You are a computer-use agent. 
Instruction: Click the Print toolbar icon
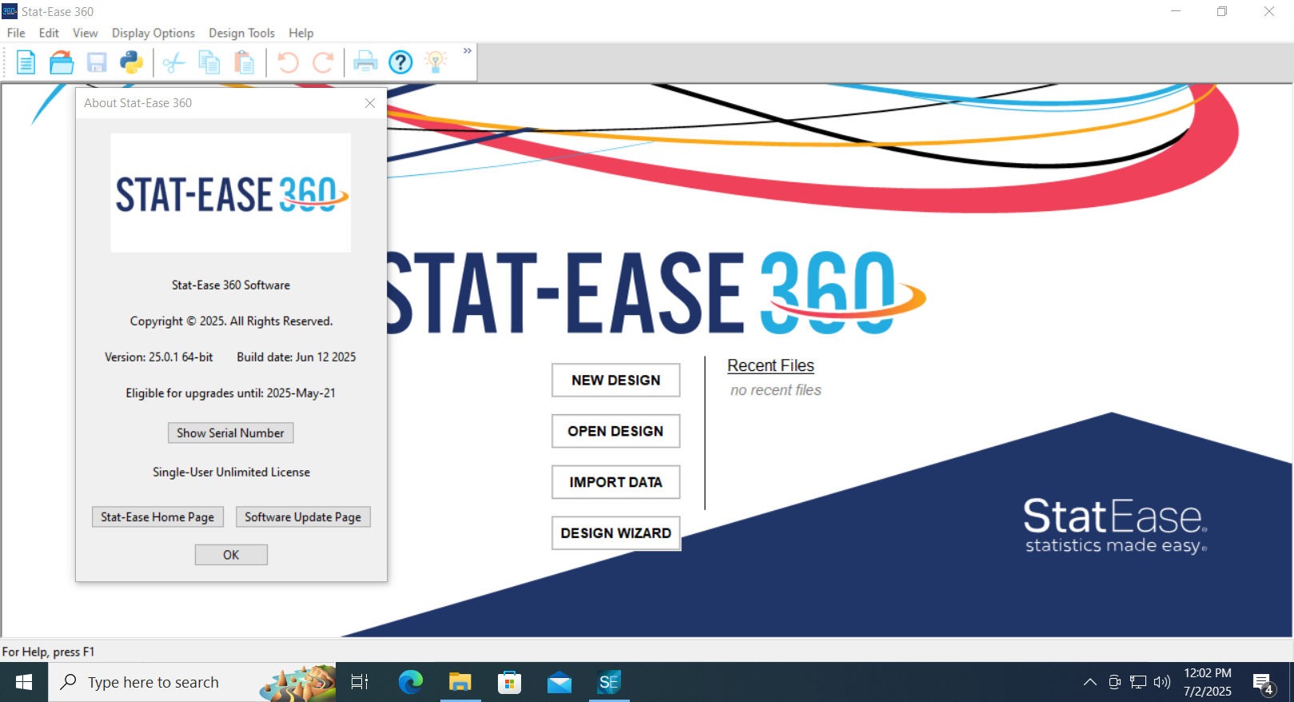365,62
